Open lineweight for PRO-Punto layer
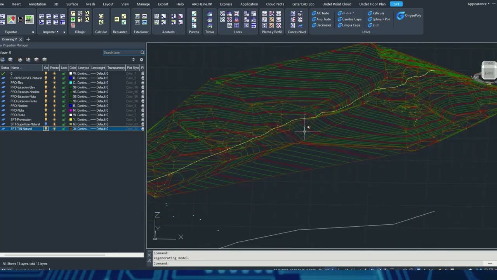This screenshot has width=497, height=280. [99, 115]
